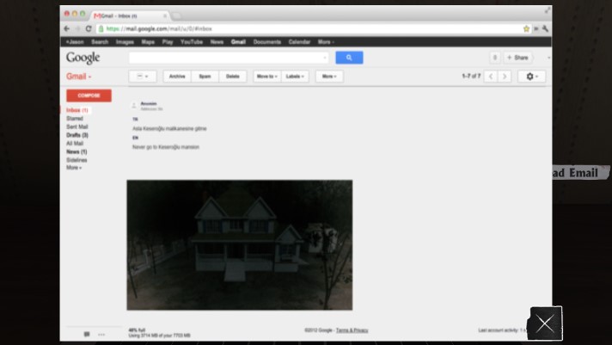612x345 pixels.
Task: Click the Archive button
Action: (x=177, y=77)
